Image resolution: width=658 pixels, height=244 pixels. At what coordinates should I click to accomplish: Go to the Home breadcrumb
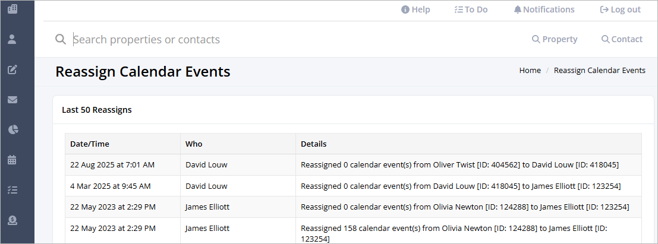[x=530, y=71]
